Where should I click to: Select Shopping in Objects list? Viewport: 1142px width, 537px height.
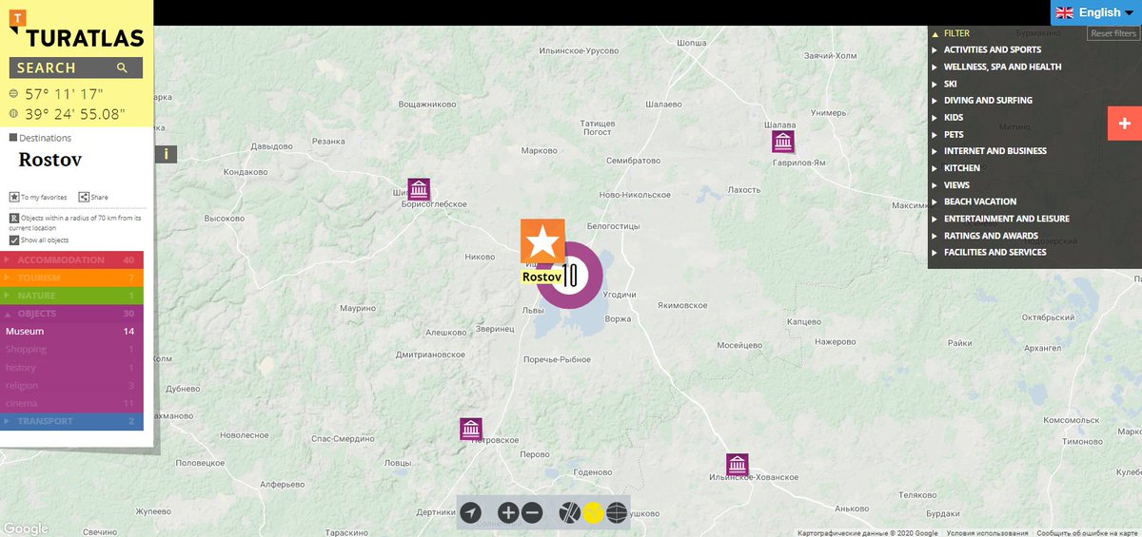point(72,350)
